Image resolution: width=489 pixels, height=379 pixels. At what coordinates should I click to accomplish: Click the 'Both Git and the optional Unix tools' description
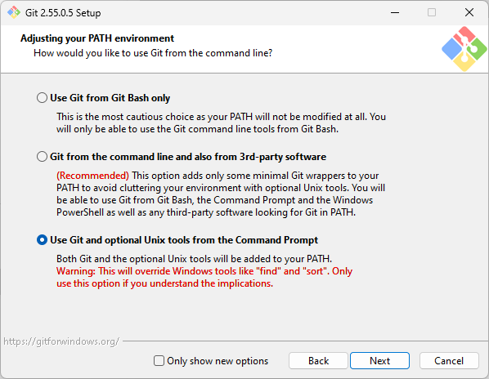point(194,259)
